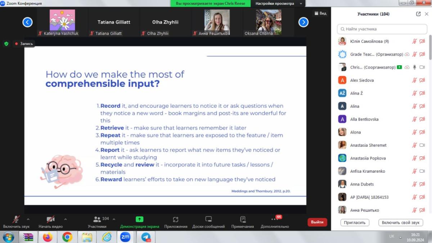Click the green encryption shield icon

[x=6, y=44]
